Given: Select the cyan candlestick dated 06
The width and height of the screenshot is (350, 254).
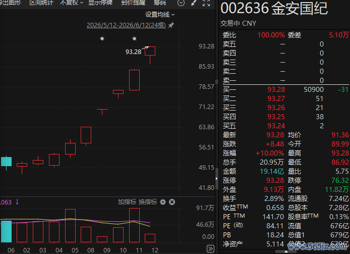Looking at the screenshot, I should tap(6, 163).
